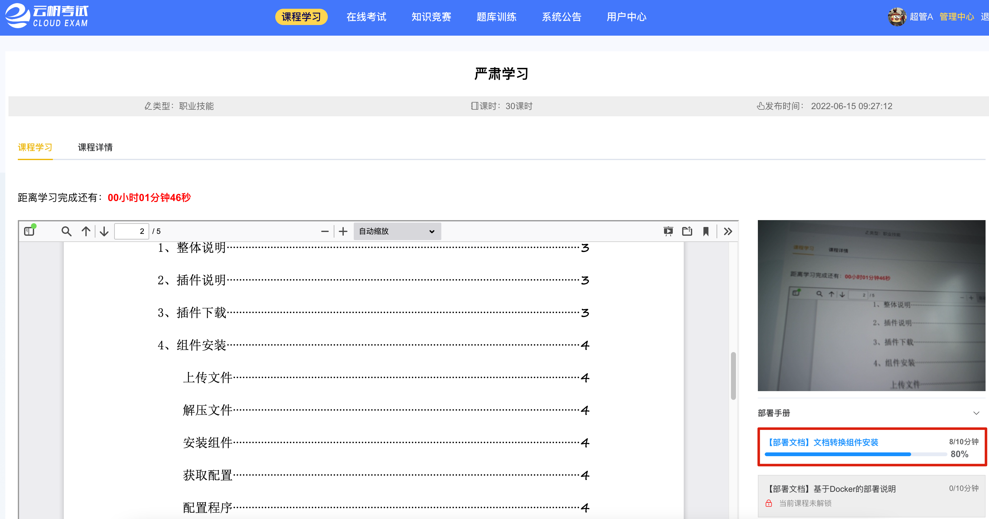Switch PDF to presentation mode

click(668, 231)
